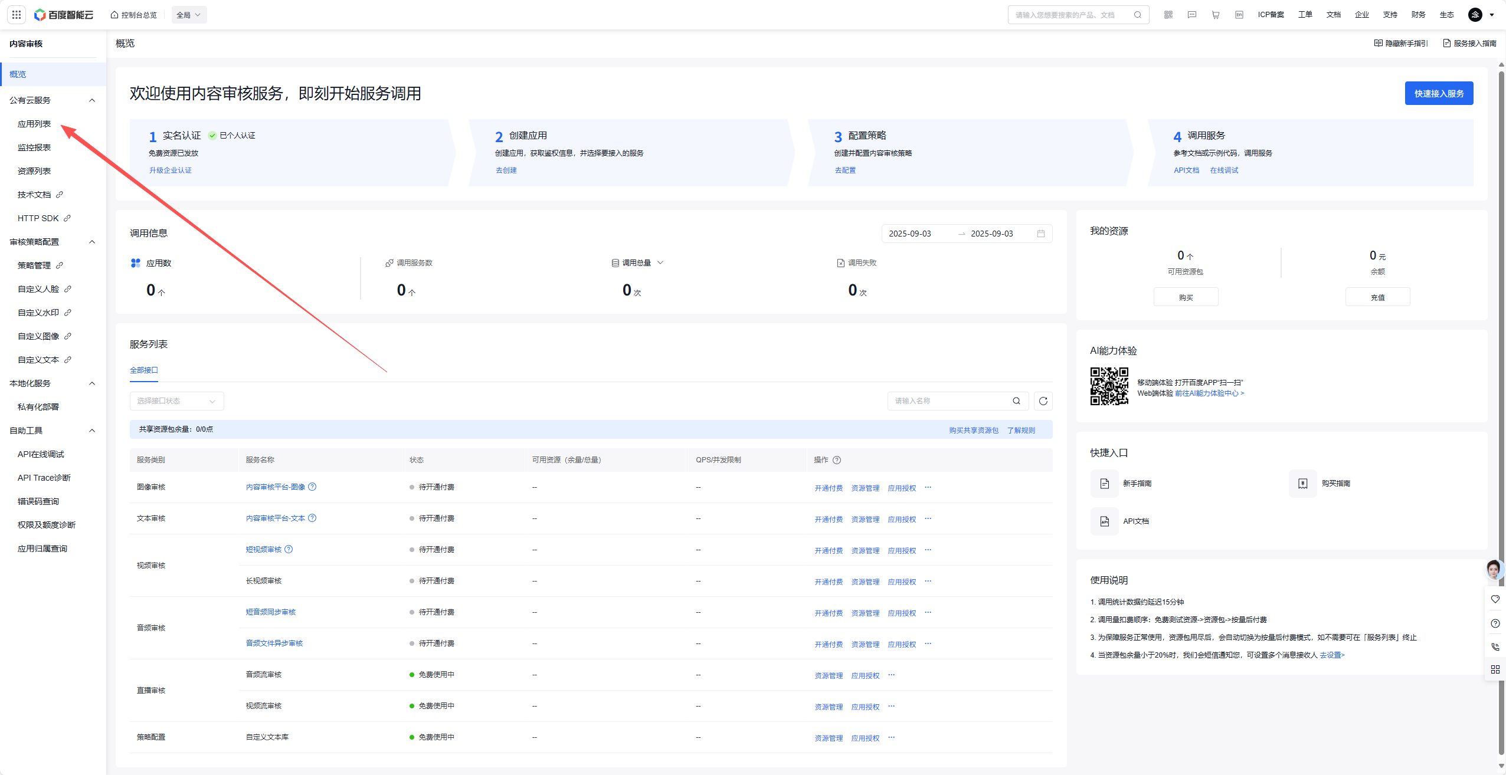Click the service name search field
Image resolution: width=1506 pixels, height=775 pixels.
tap(950, 401)
